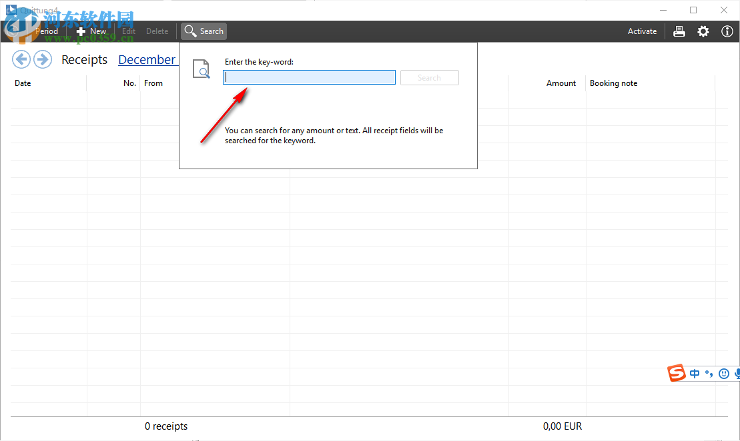Open the Sogou input method panel
The image size is (740, 441).
coord(676,373)
